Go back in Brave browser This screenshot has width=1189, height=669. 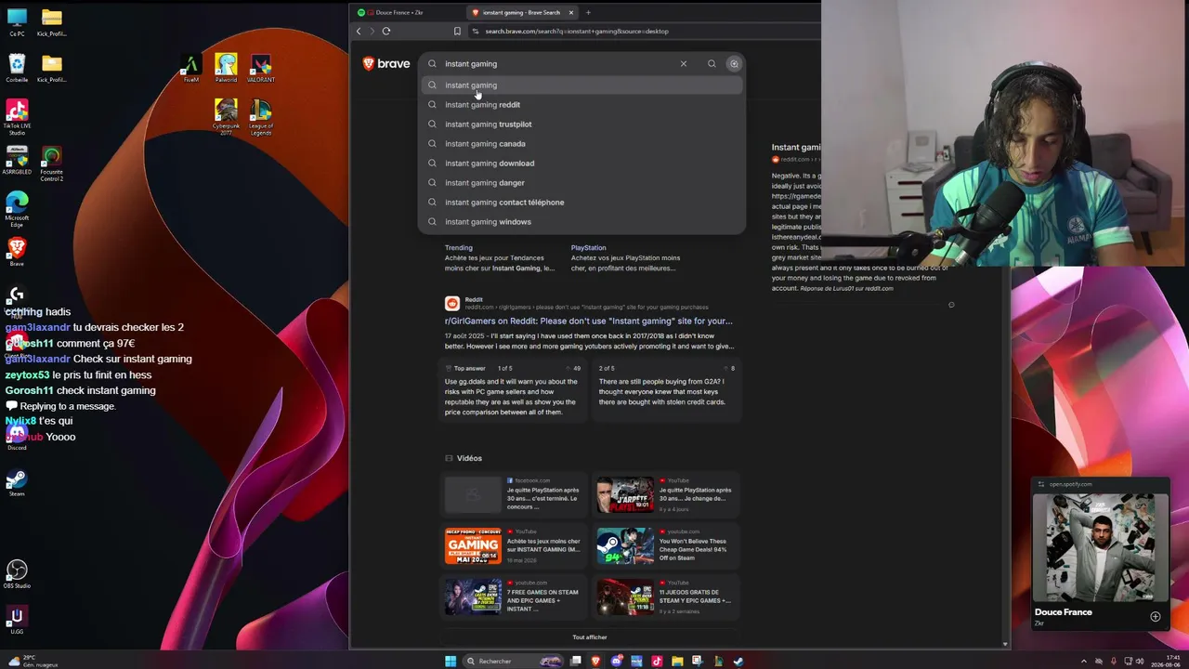(359, 31)
